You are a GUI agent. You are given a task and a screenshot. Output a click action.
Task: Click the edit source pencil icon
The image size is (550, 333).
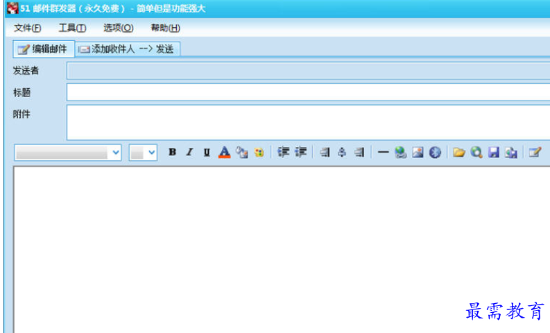coord(535,153)
